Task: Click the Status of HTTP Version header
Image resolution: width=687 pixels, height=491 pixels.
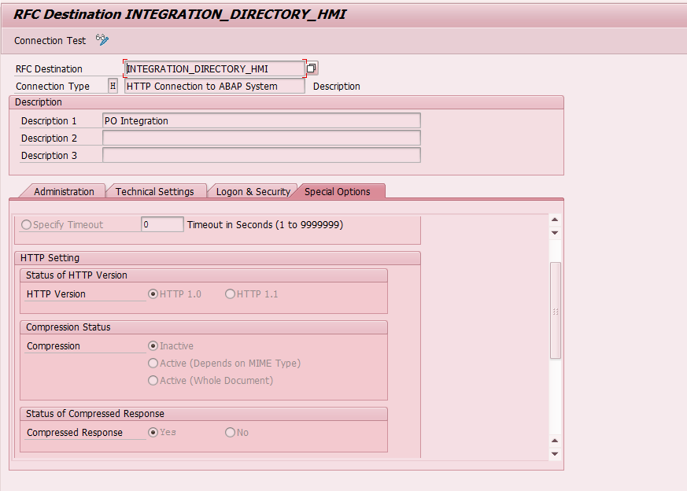Action: pos(204,275)
